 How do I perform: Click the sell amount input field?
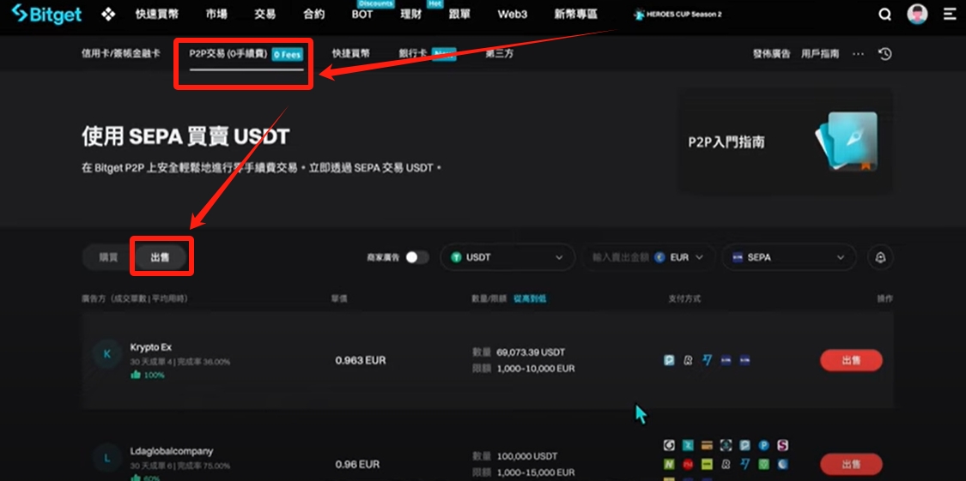click(621, 258)
